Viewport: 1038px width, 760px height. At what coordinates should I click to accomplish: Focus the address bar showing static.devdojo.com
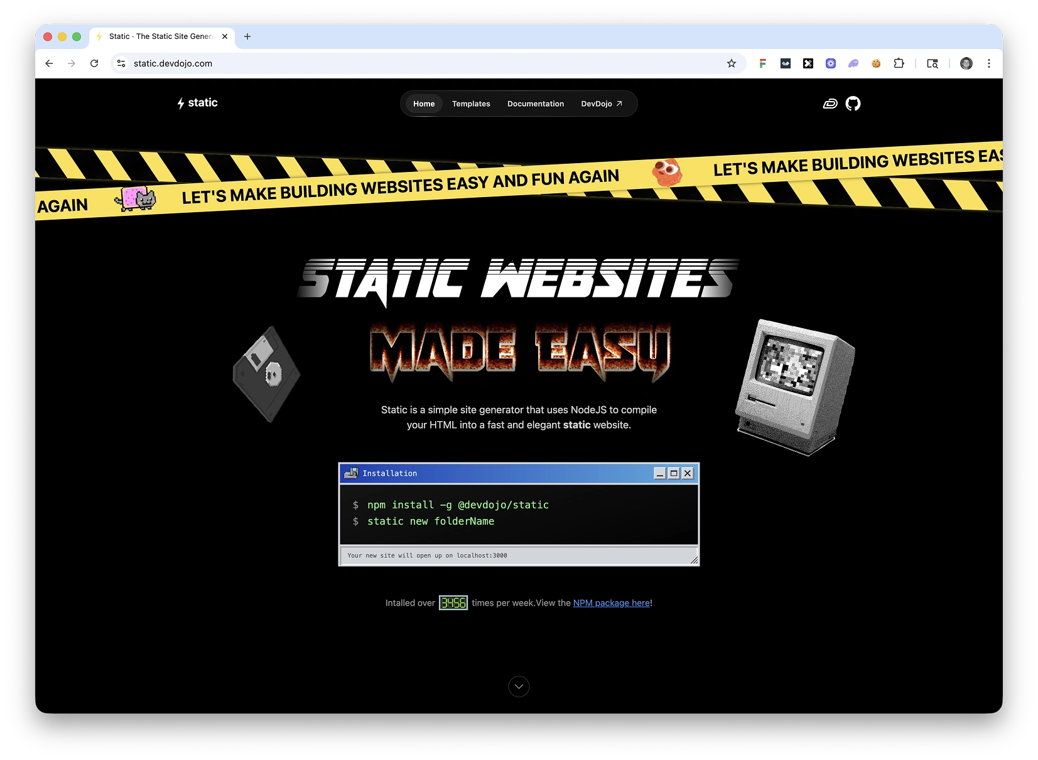click(427, 63)
